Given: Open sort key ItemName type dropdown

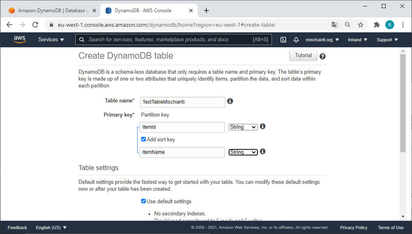Looking at the screenshot, I should (243, 152).
